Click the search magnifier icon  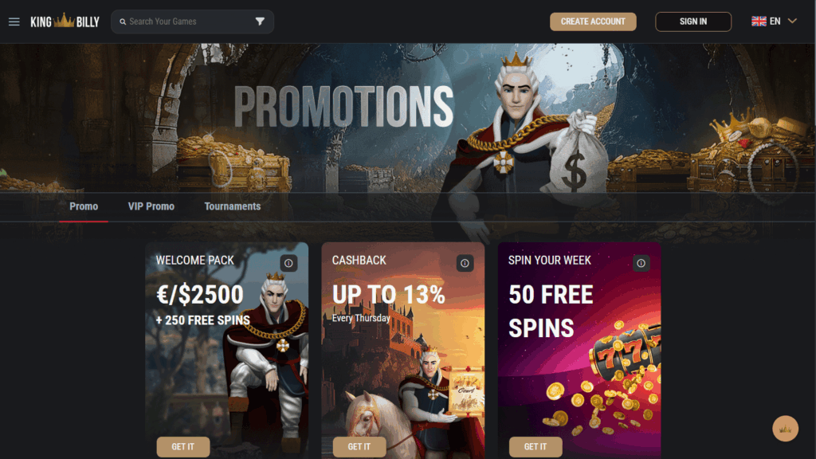click(123, 22)
